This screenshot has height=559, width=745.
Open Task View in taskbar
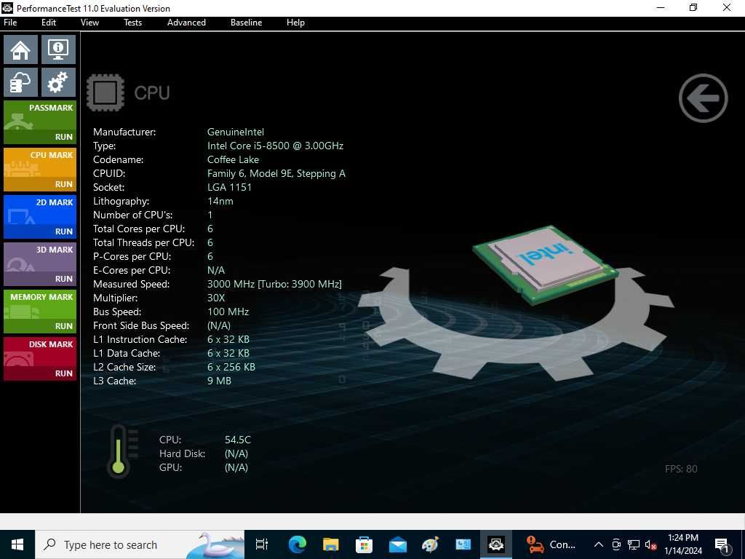tap(262, 544)
